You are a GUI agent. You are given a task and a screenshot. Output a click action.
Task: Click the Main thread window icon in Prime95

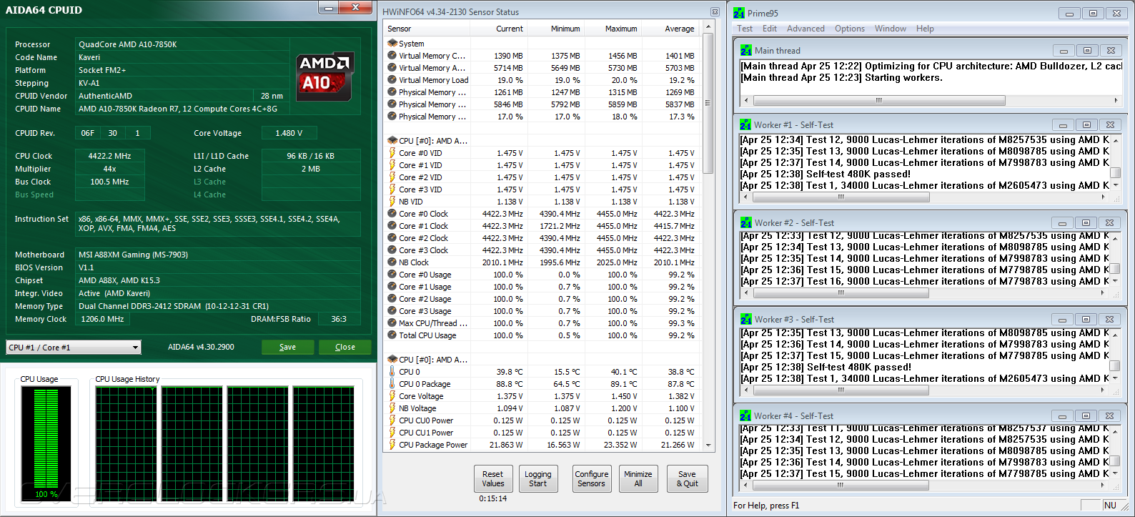pos(746,50)
